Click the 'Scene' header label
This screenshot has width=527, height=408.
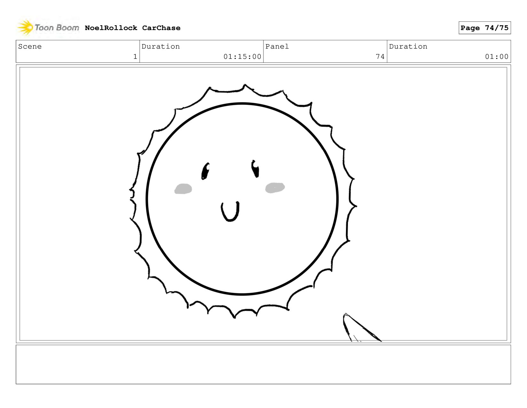point(30,46)
